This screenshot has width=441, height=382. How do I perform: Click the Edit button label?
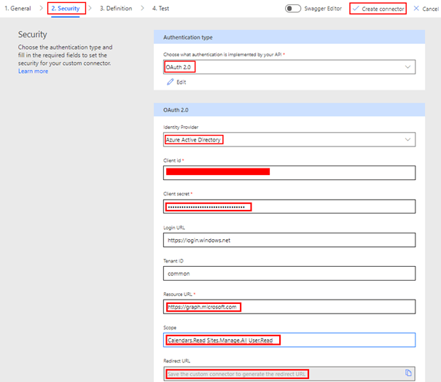click(182, 82)
